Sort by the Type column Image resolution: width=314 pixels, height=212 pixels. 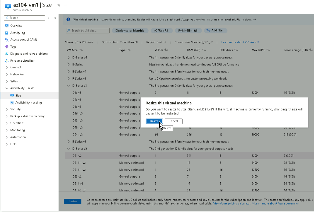[125, 50]
